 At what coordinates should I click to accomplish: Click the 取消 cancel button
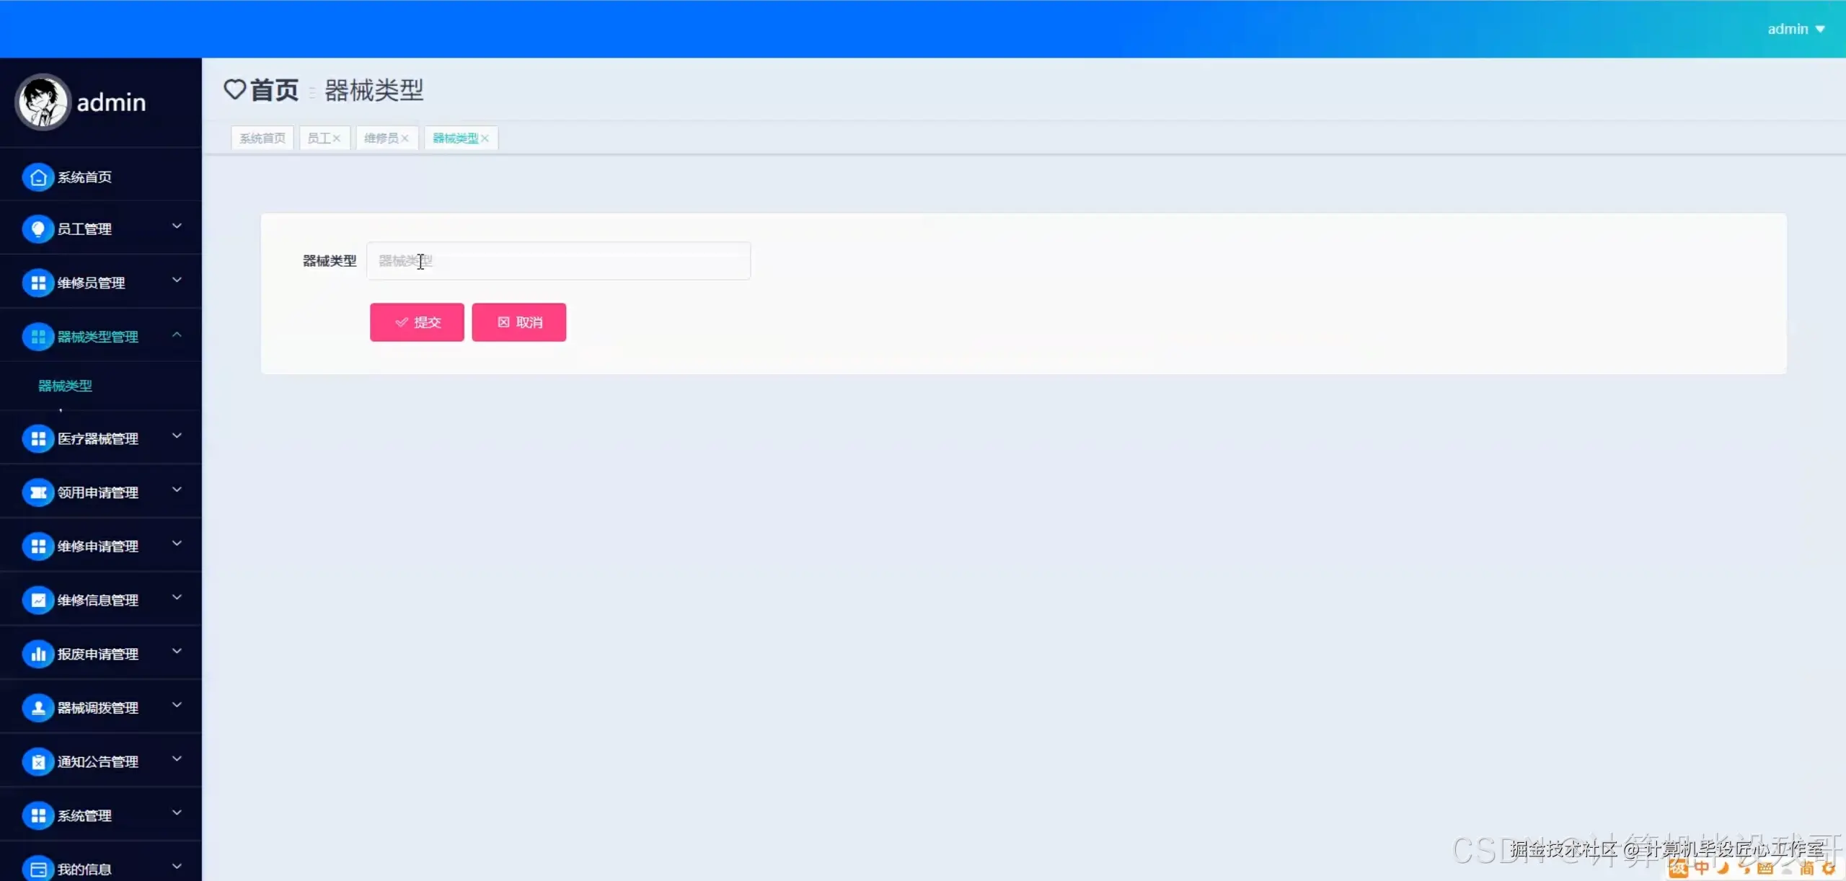pyautogui.click(x=519, y=322)
